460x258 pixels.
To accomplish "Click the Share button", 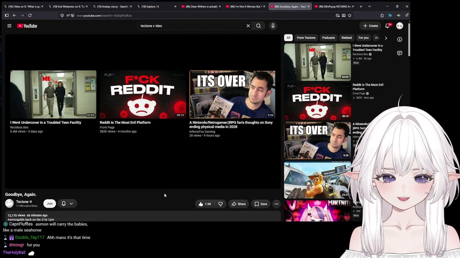I will [238, 204].
